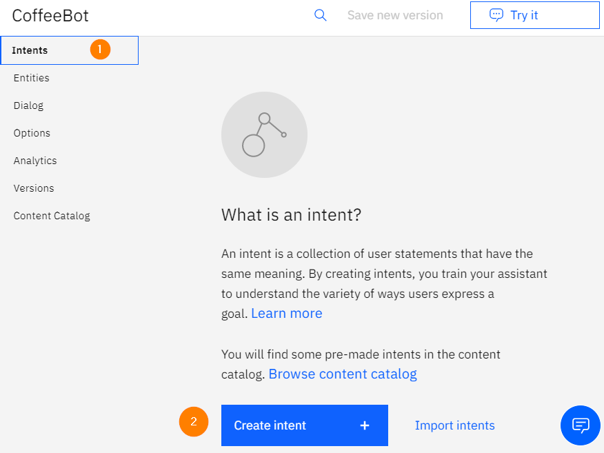Click Save new version

click(x=395, y=15)
